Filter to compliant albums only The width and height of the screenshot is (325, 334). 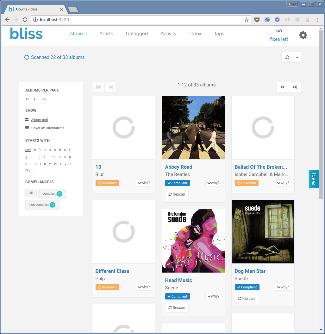coord(53,194)
